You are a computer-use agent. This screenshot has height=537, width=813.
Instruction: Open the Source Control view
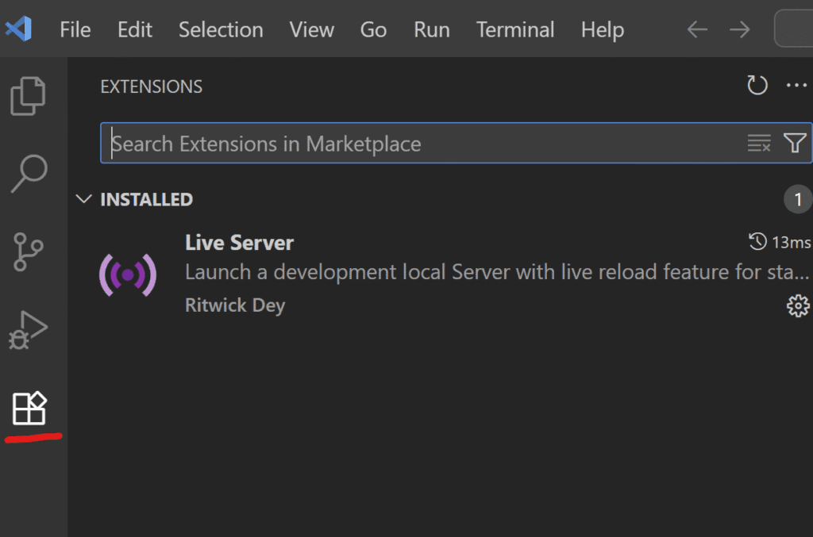point(28,251)
